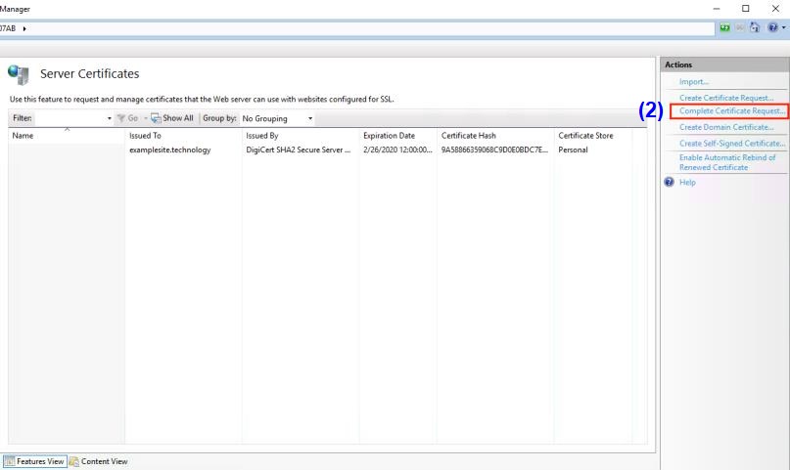Click the Show All filter icon
Screen dimensions: 790x470
click(156, 118)
